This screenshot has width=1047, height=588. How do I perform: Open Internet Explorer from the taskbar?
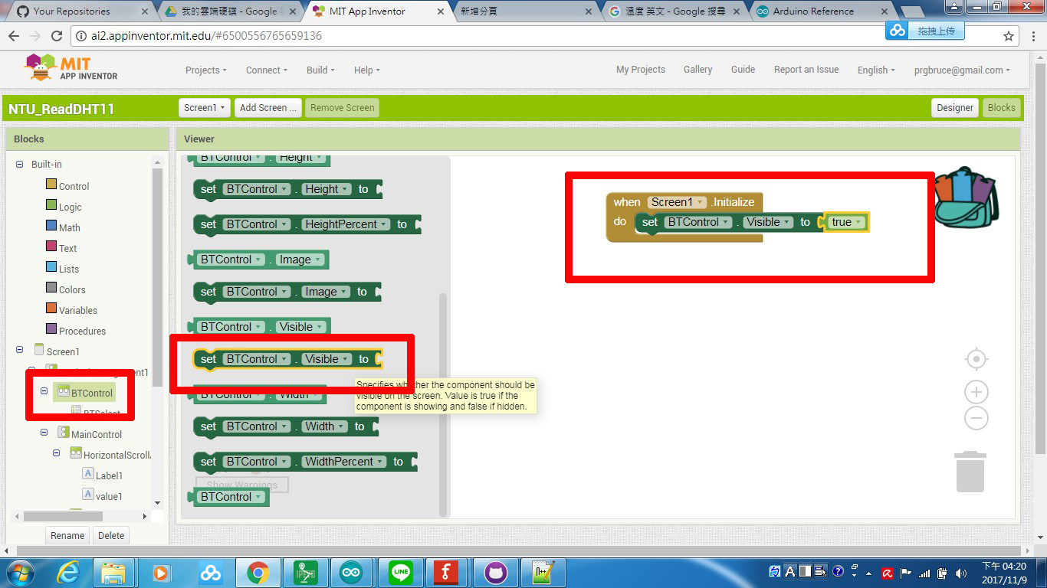(x=68, y=572)
